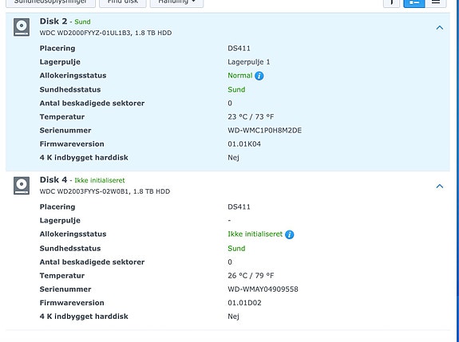The height and width of the screenshot is (342, 459).
Task: Switch to the compact list view
Action: click(x=436, y=3)
